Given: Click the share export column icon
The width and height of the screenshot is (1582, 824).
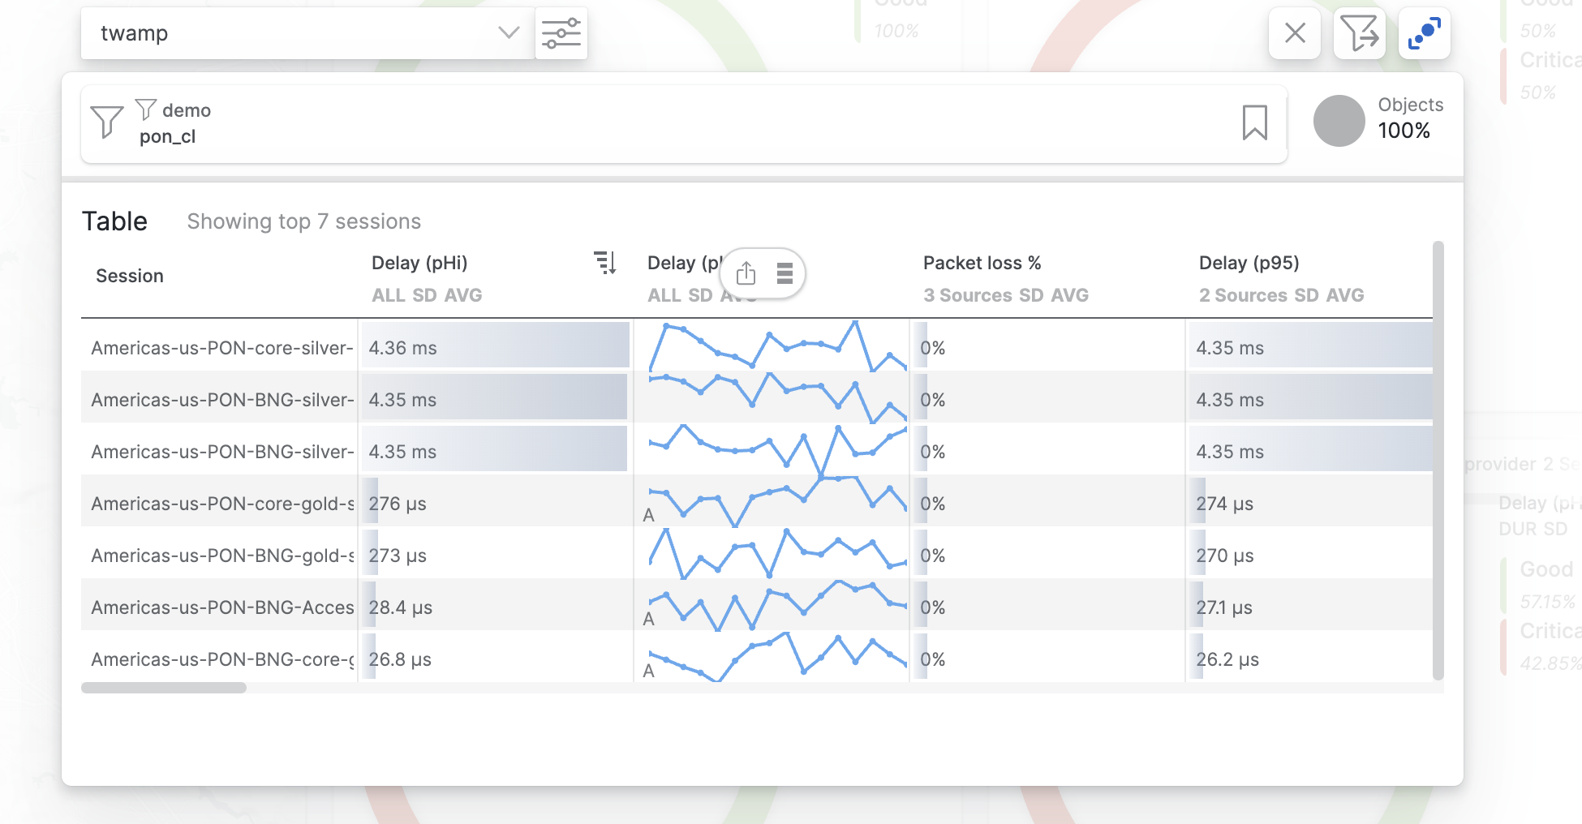Looking at the screenshot, I should click(x=746, y=273).
